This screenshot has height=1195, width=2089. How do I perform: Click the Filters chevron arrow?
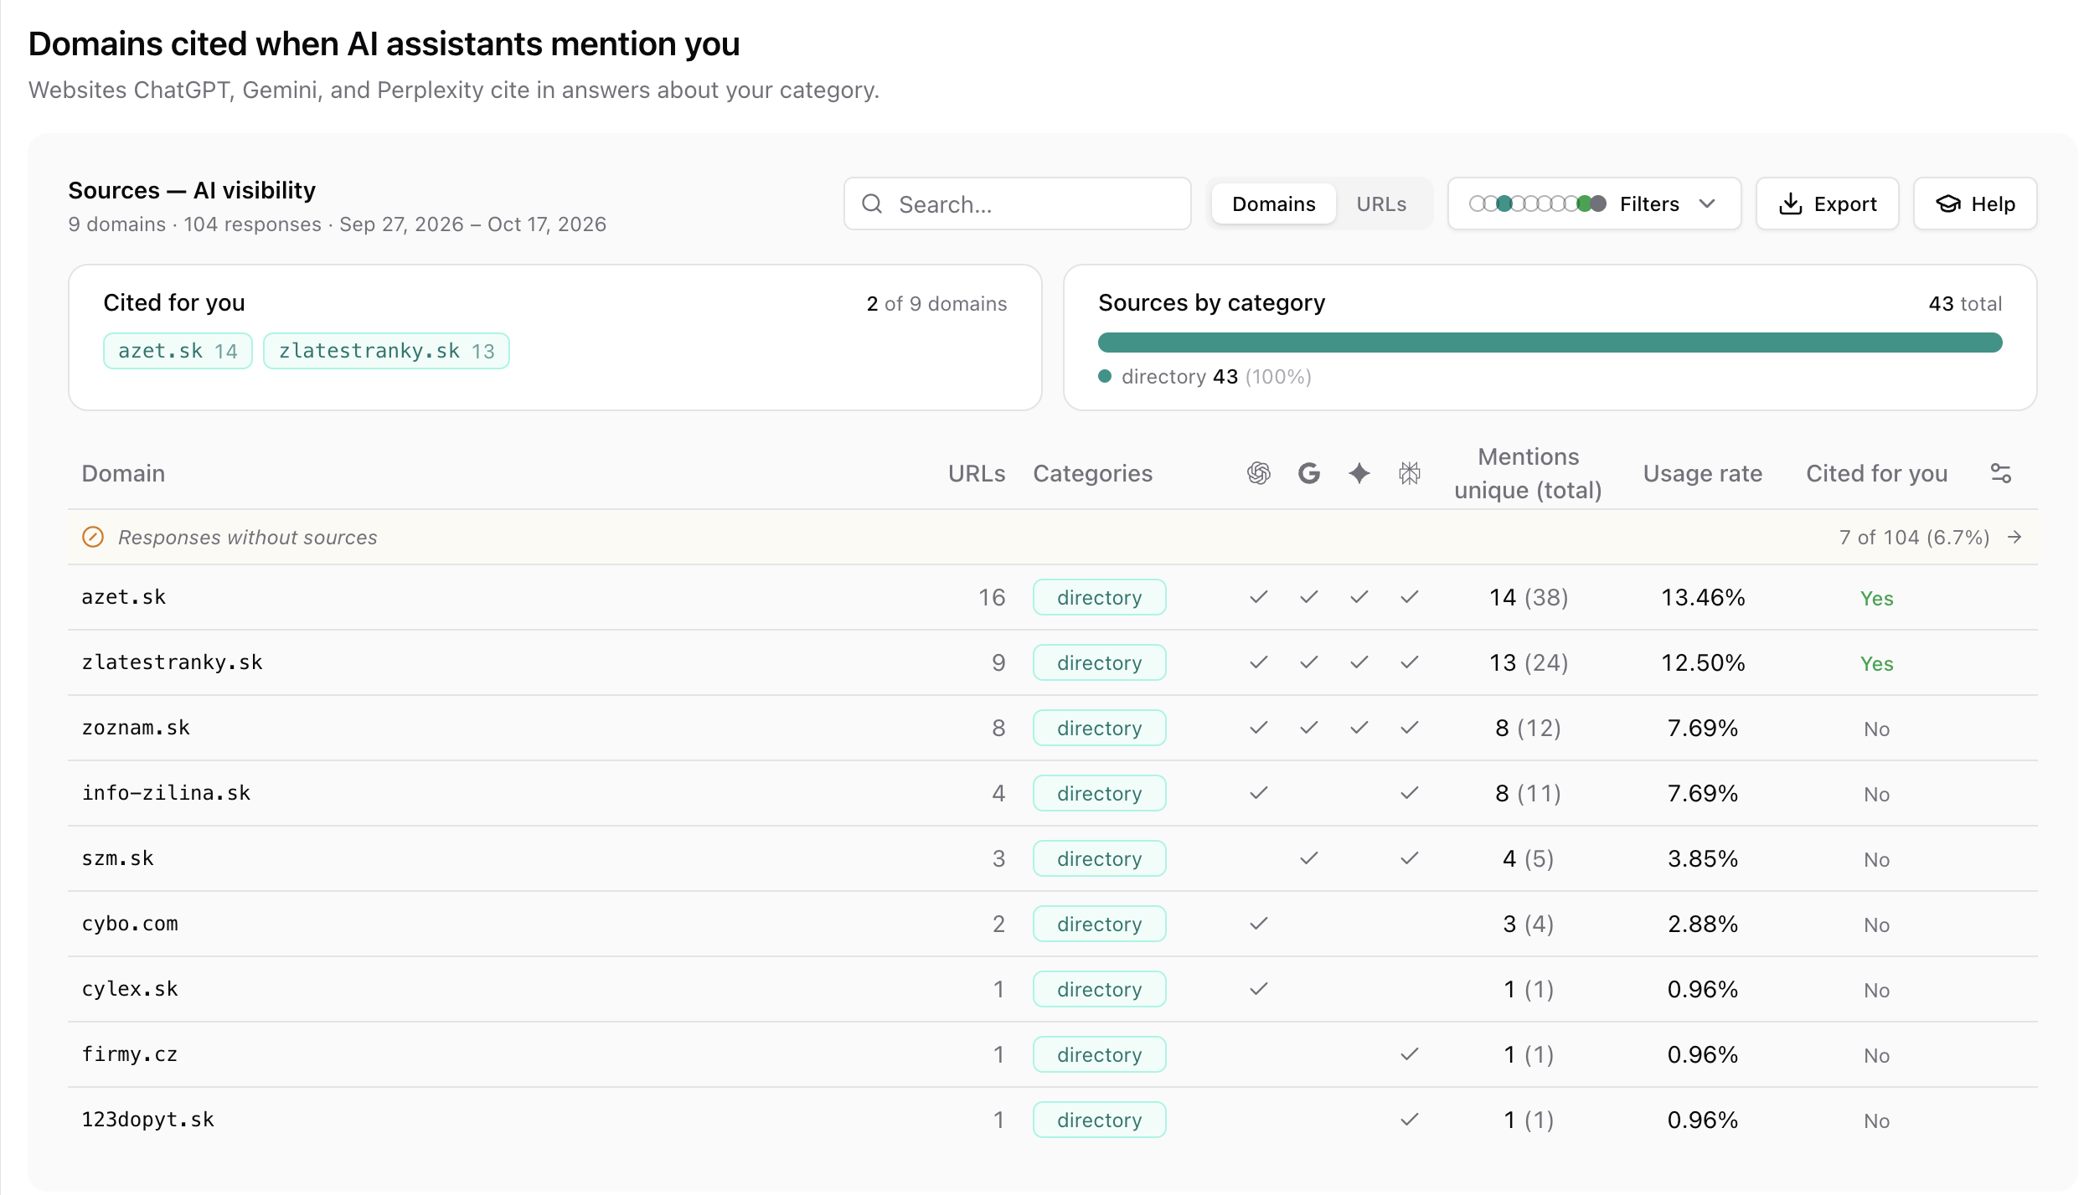pos(1707,203)
